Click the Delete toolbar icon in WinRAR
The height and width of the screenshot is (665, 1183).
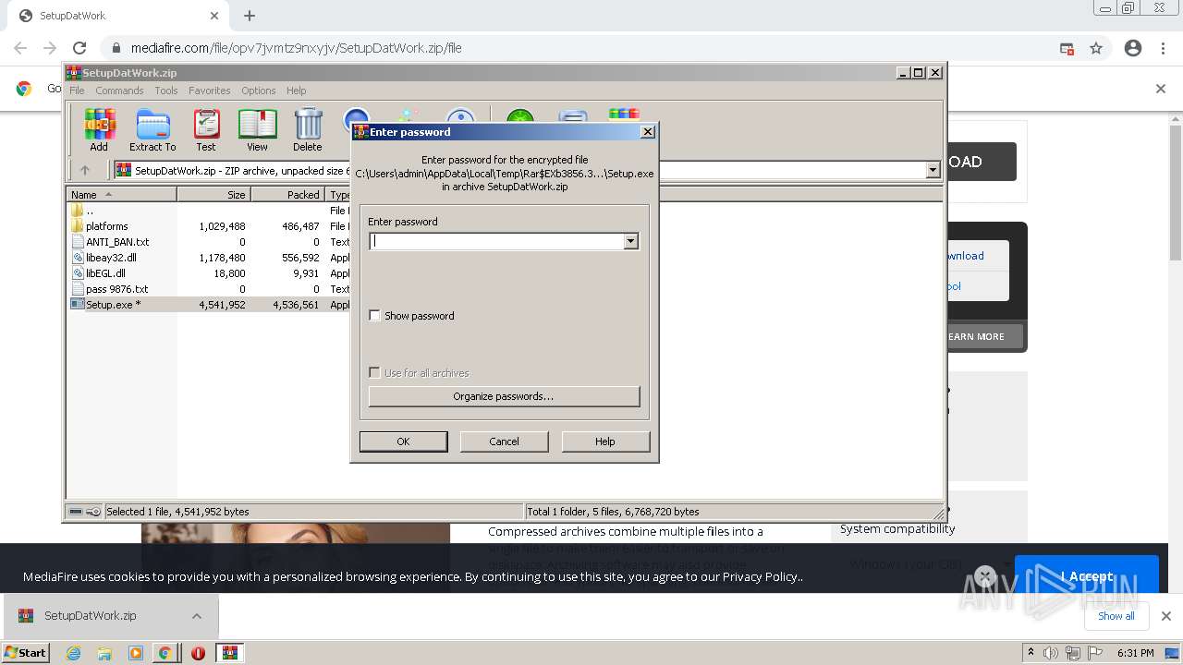click(308, 129)
